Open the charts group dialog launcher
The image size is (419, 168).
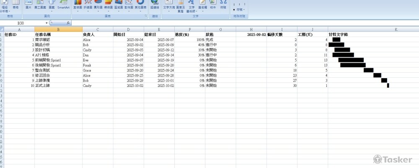point(146,16)
